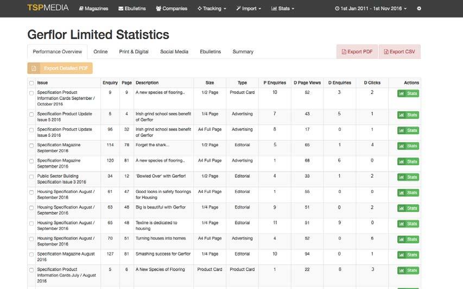Click the D Page Views column header
This screenshot has width=463, height=289.
click(x=307, y=83)
